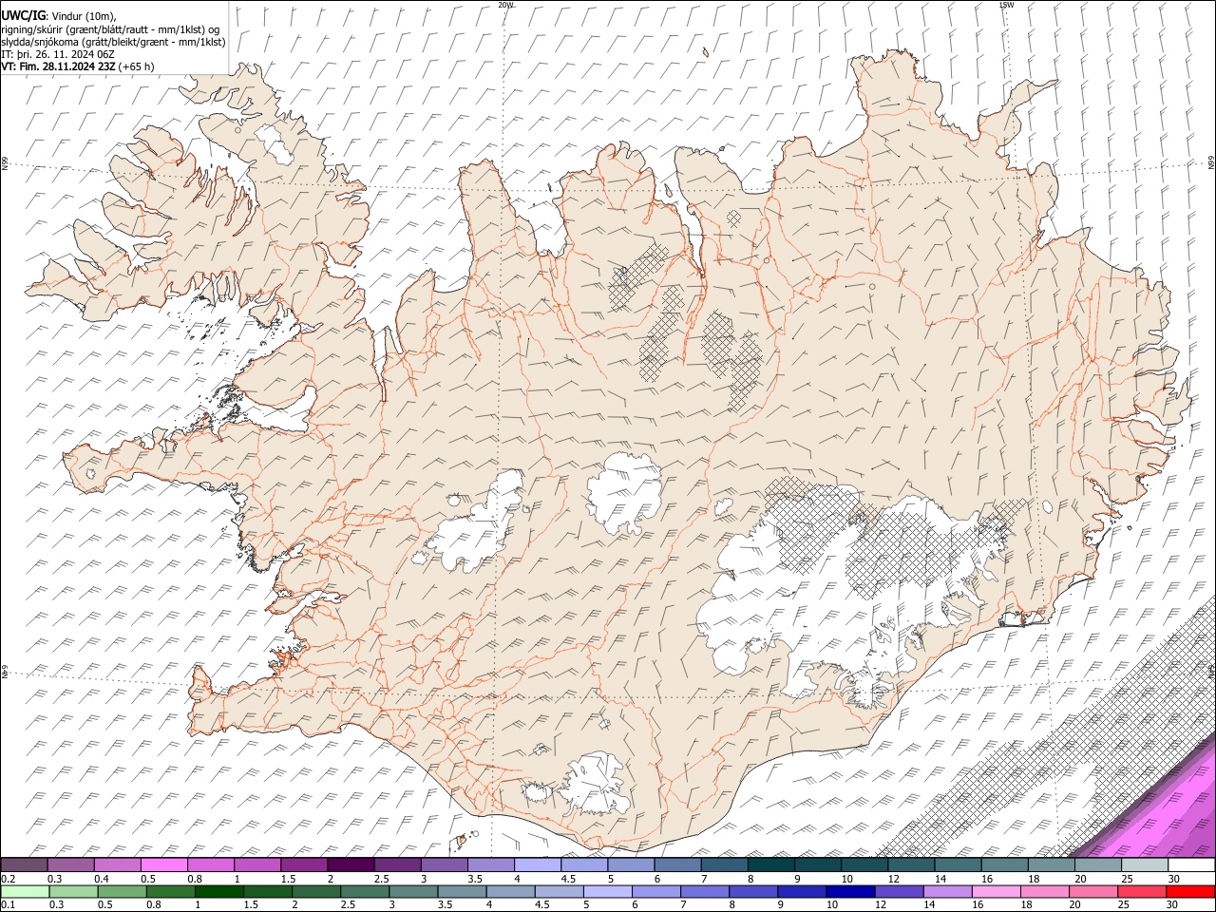Screen dimensions: 1216x912
Task: Select upper legend swatch between 1 and 1.5
Action: click(256, 865)
